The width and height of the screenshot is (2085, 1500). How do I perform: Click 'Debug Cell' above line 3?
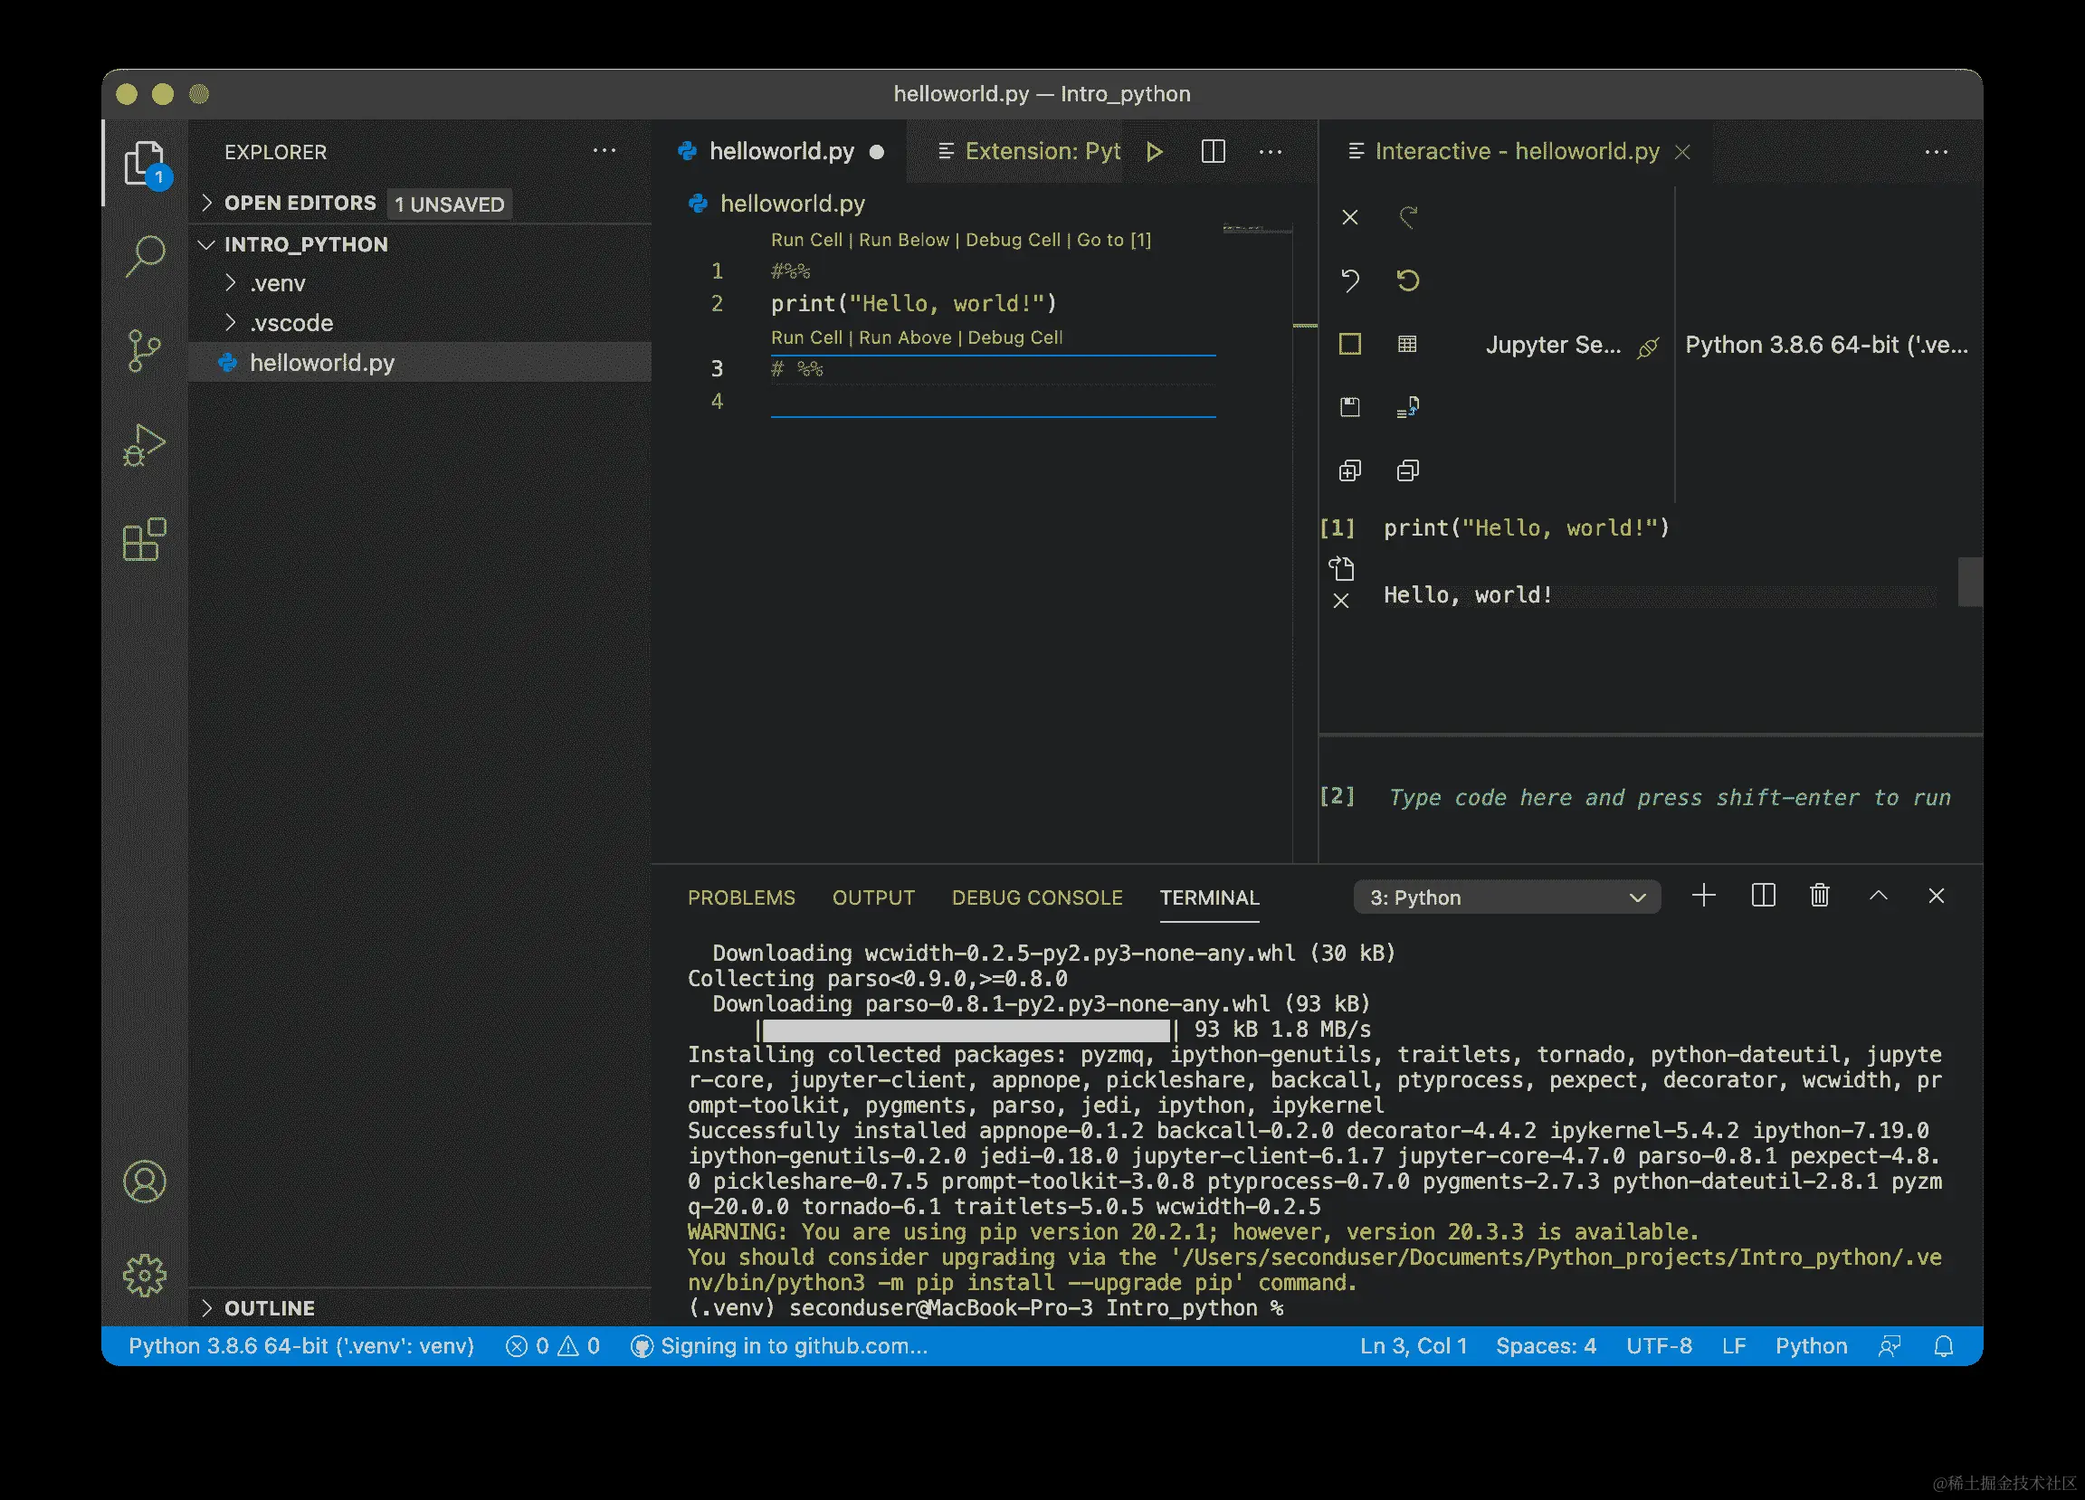[1014, 337]
